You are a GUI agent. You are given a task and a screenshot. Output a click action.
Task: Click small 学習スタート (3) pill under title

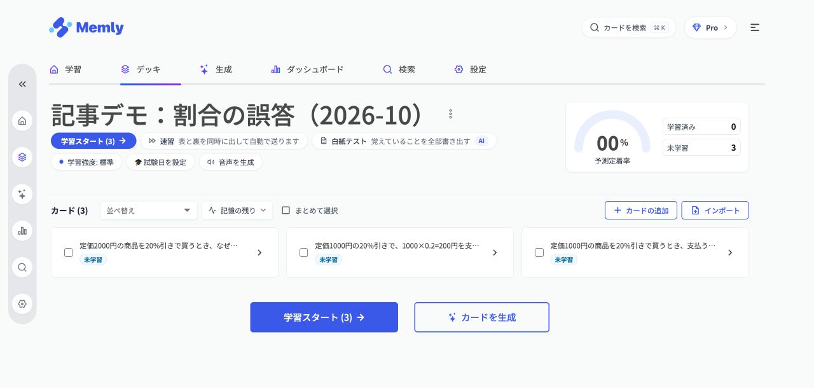(93, 141)
